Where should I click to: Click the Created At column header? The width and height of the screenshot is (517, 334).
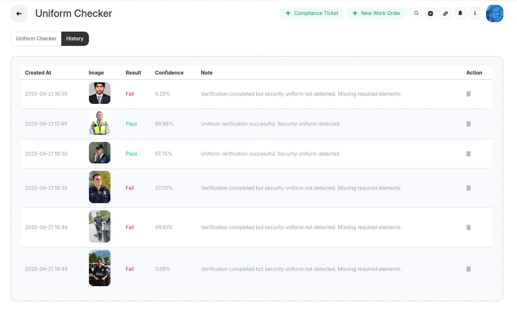38,73
